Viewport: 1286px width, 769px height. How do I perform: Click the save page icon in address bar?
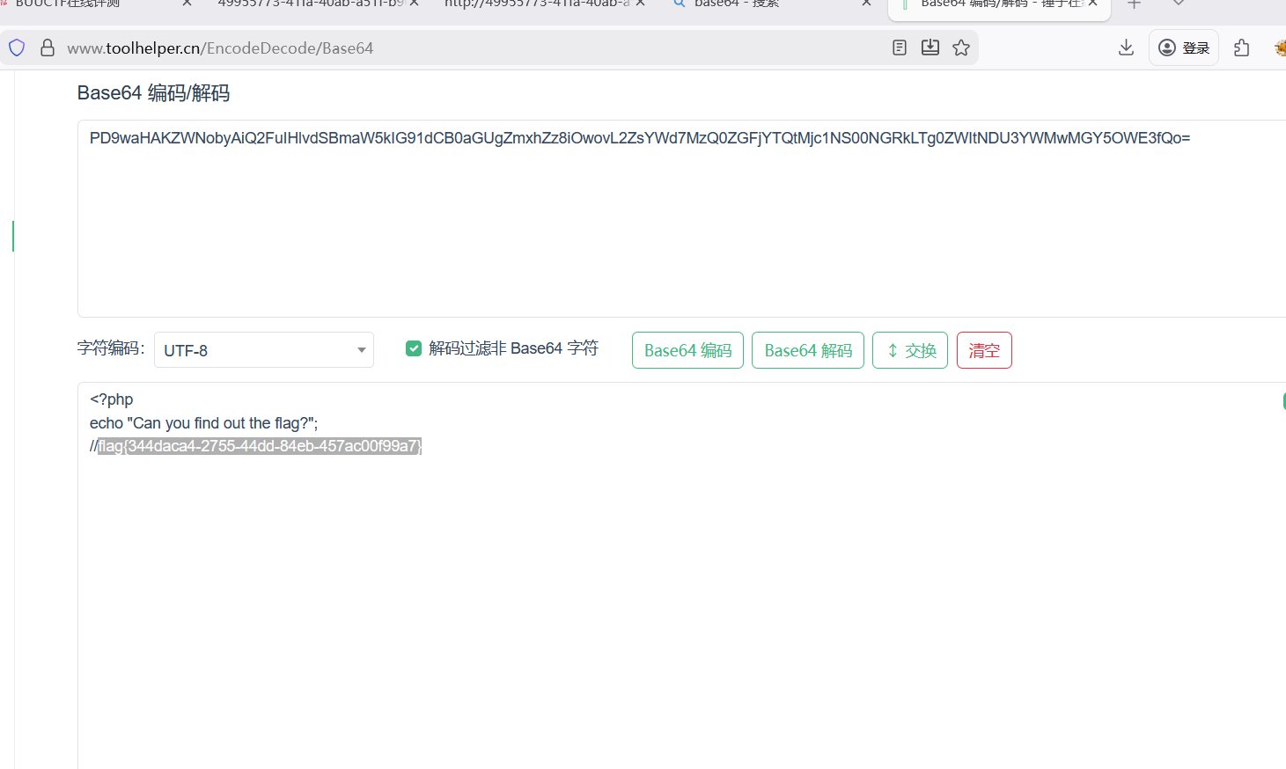(930, 48)
